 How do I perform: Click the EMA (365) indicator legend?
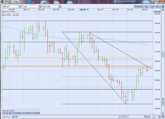(10, 15)
